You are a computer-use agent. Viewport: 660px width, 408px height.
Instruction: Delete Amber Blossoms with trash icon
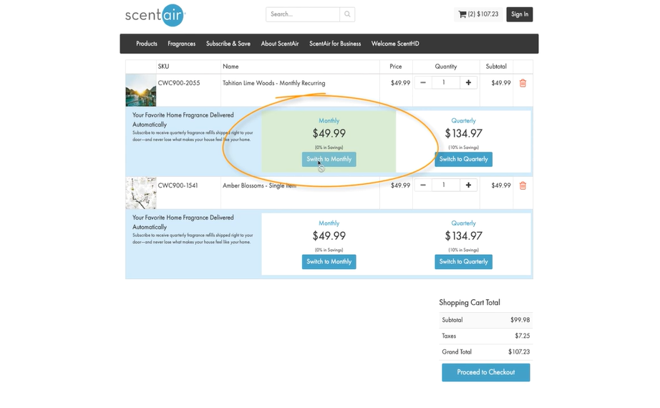pos(523,185)
